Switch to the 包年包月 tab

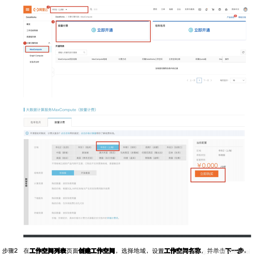coord(36,122)
